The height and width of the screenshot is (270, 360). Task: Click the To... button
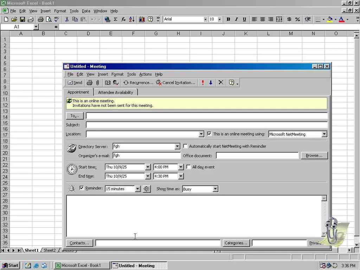pyautogui.click(x=75, y=116)
